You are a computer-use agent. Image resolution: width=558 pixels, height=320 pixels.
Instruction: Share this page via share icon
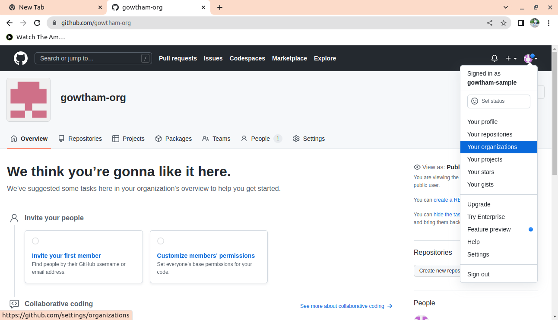[490, 23]
